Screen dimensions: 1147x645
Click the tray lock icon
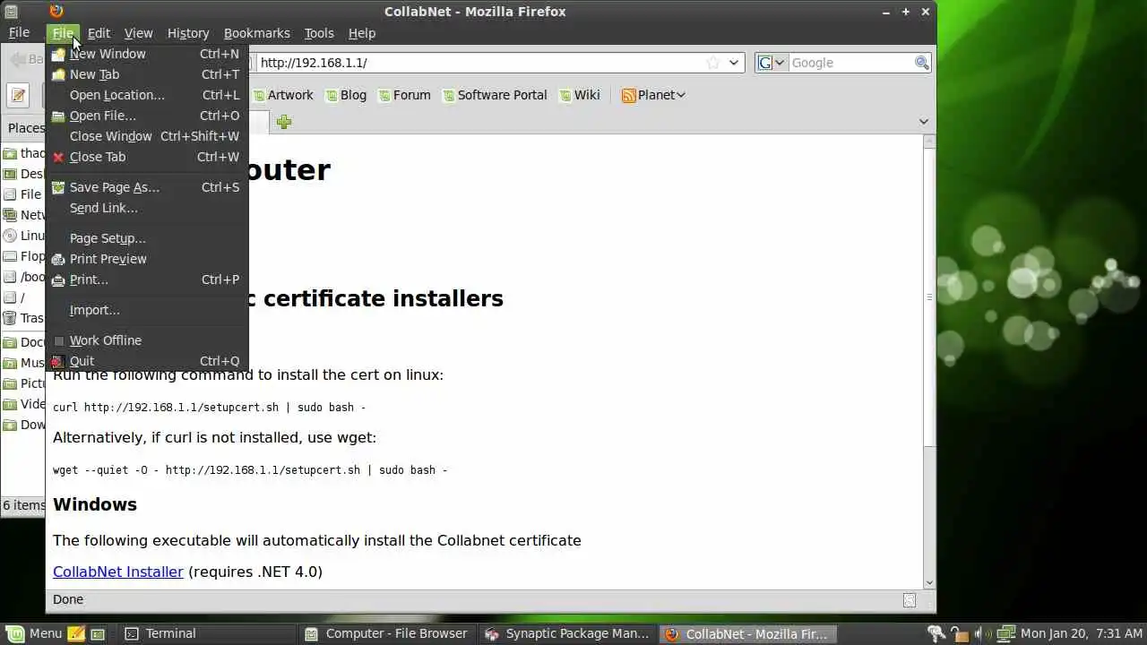pos(958,633)
